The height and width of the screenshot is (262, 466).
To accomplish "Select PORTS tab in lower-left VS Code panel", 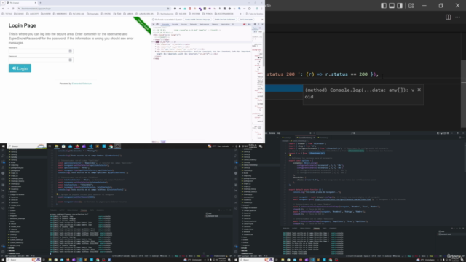I will [x=92, y=210].
